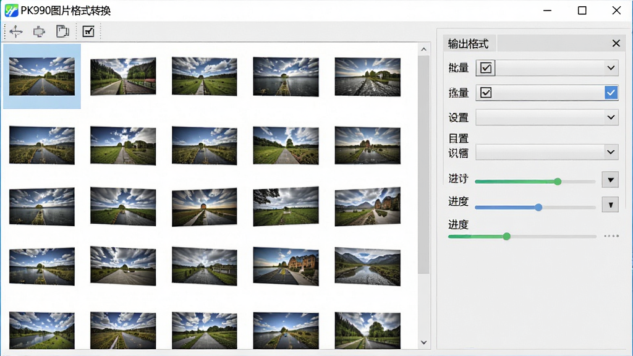Click triangle button beside upper green slider
The image size is (633, 356).
(610, 180)
